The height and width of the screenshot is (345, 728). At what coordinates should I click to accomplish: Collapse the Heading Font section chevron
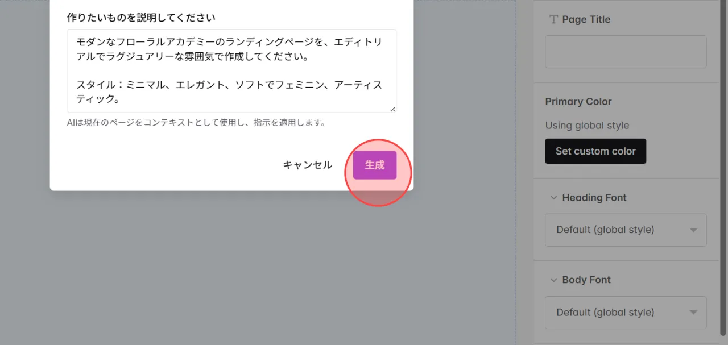click(553, 198)
